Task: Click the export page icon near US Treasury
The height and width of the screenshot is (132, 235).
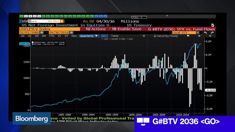Action: [213, 25]
